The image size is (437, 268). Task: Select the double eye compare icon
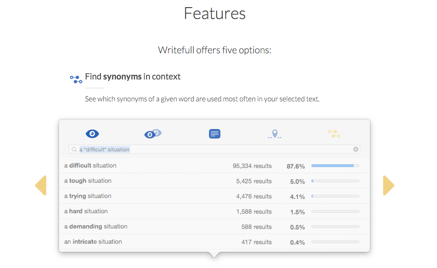coord(153,134)
